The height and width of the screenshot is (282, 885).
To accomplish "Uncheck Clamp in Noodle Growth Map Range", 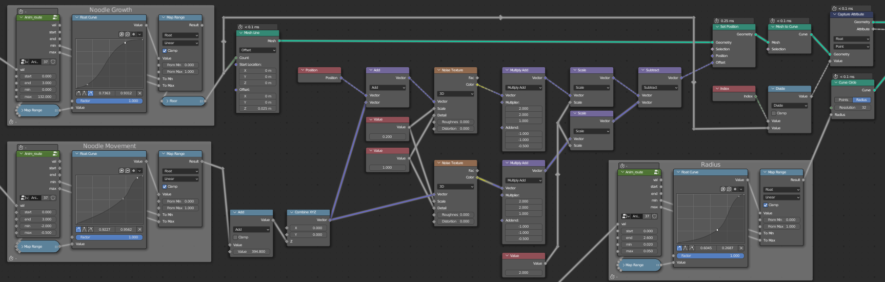I will (165, 51).
